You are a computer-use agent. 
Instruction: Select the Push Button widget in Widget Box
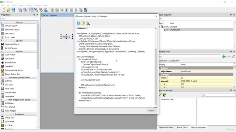pyautogui.click(x=10, y=55)
